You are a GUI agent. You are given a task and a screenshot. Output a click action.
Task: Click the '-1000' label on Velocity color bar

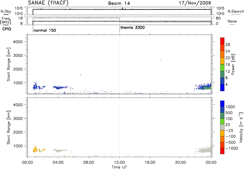coord(231,148)
